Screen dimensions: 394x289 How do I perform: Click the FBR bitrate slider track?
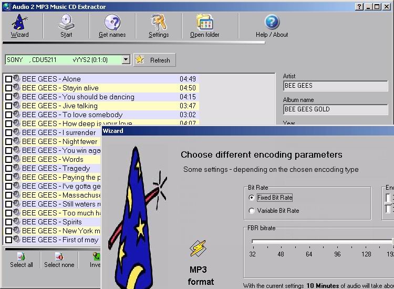(x=323, y=242)
